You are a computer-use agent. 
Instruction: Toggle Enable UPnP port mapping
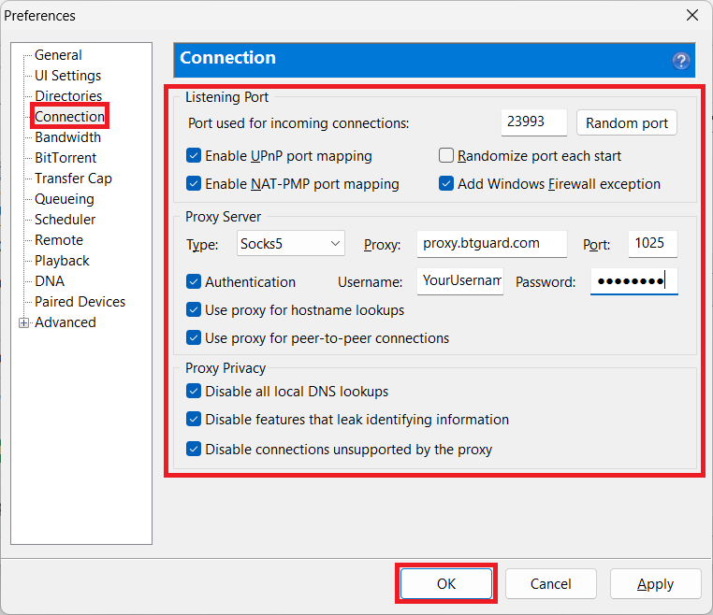click(x=194, y=156)
